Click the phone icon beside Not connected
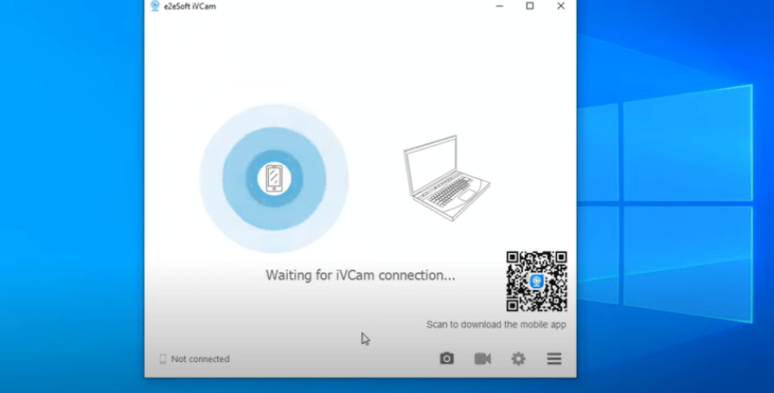The image size is (774, 393). click(163, 359)
